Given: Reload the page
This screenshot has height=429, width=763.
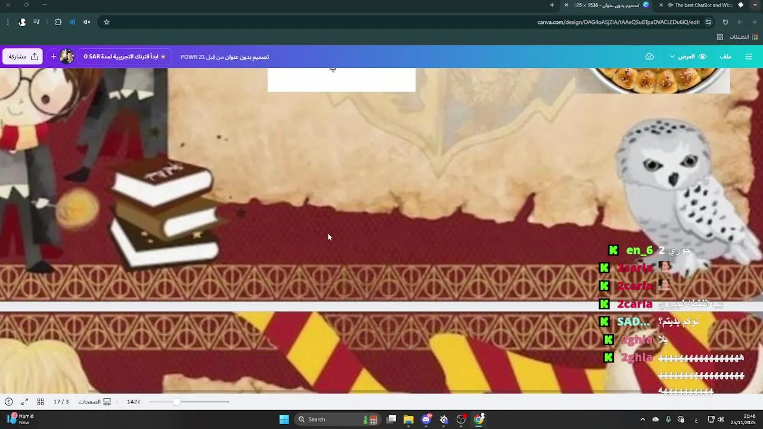Looking at the screenshot, I should [x=725, y=22].
